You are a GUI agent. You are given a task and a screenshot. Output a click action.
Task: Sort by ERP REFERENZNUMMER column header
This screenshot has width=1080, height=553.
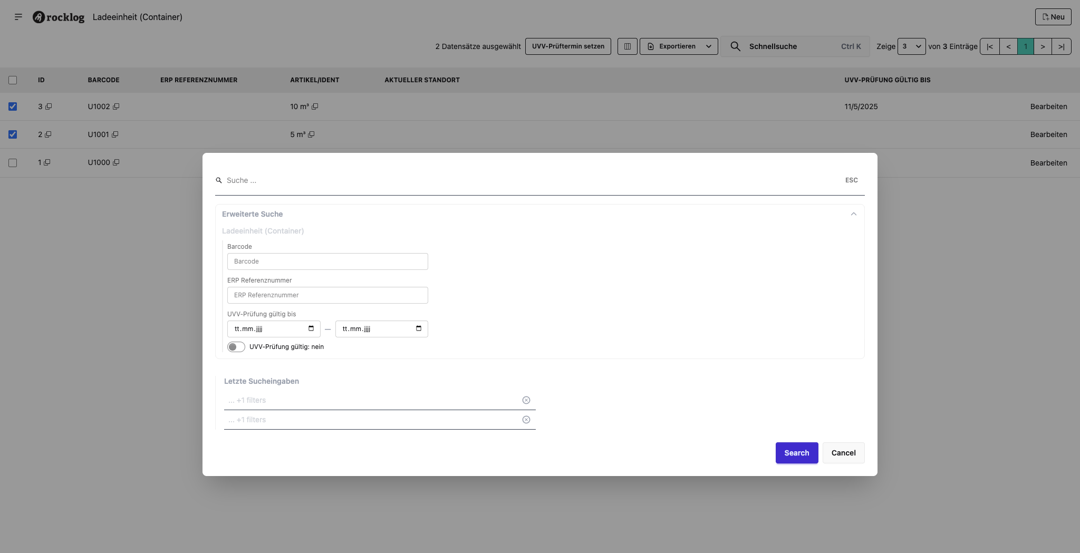(x=199, y=80)
